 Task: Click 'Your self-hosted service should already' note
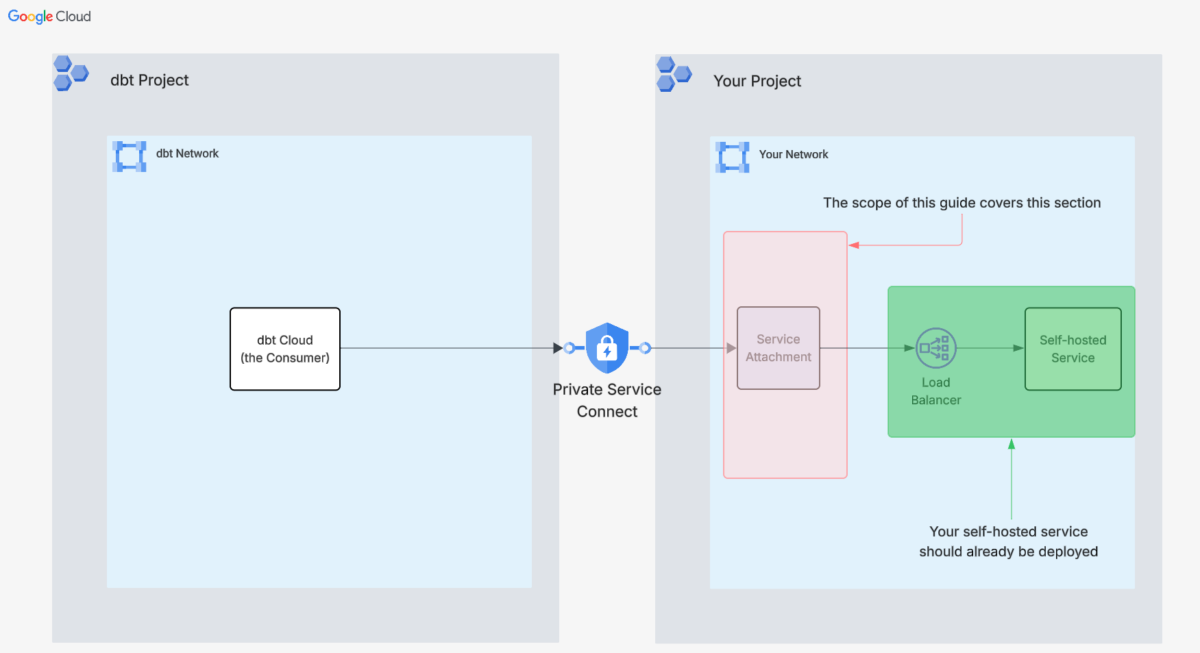pos(1008,541)
